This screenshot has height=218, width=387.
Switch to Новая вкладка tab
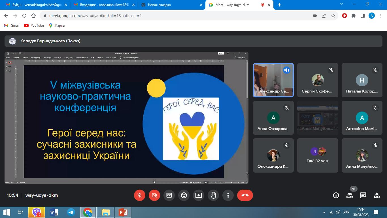[x=171, y=5]
